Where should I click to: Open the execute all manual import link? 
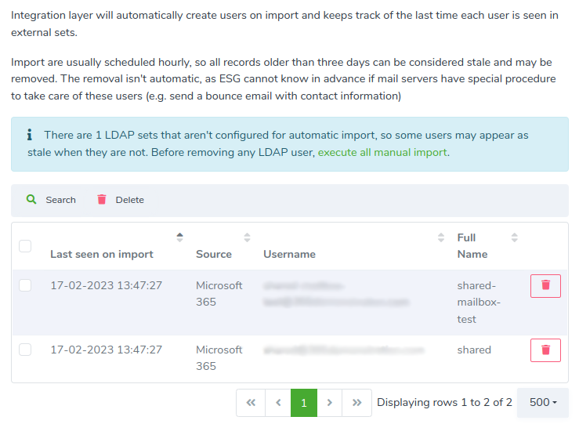[x=382, y=152]
